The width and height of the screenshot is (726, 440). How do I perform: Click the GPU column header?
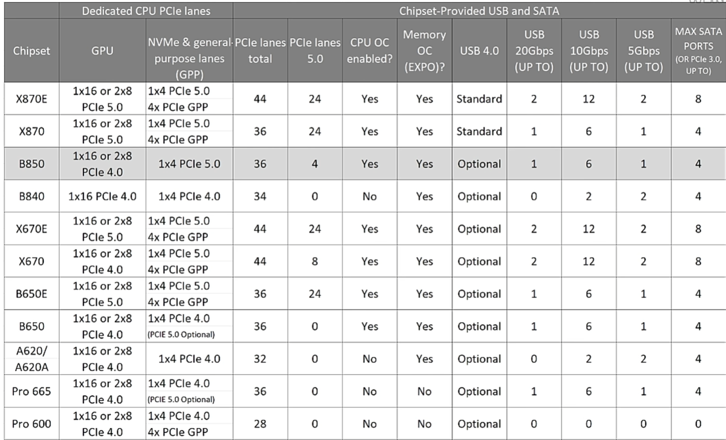coord(102,51)
